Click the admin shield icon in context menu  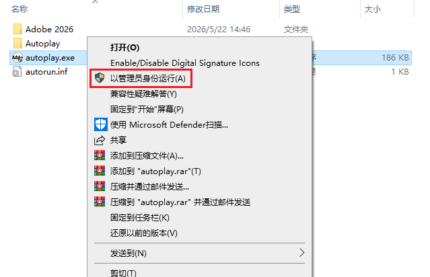pos(100,78)
